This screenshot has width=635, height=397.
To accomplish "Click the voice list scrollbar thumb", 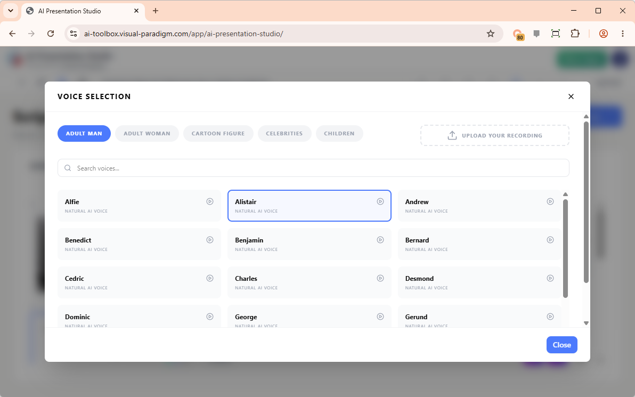I will click(565, 248).
